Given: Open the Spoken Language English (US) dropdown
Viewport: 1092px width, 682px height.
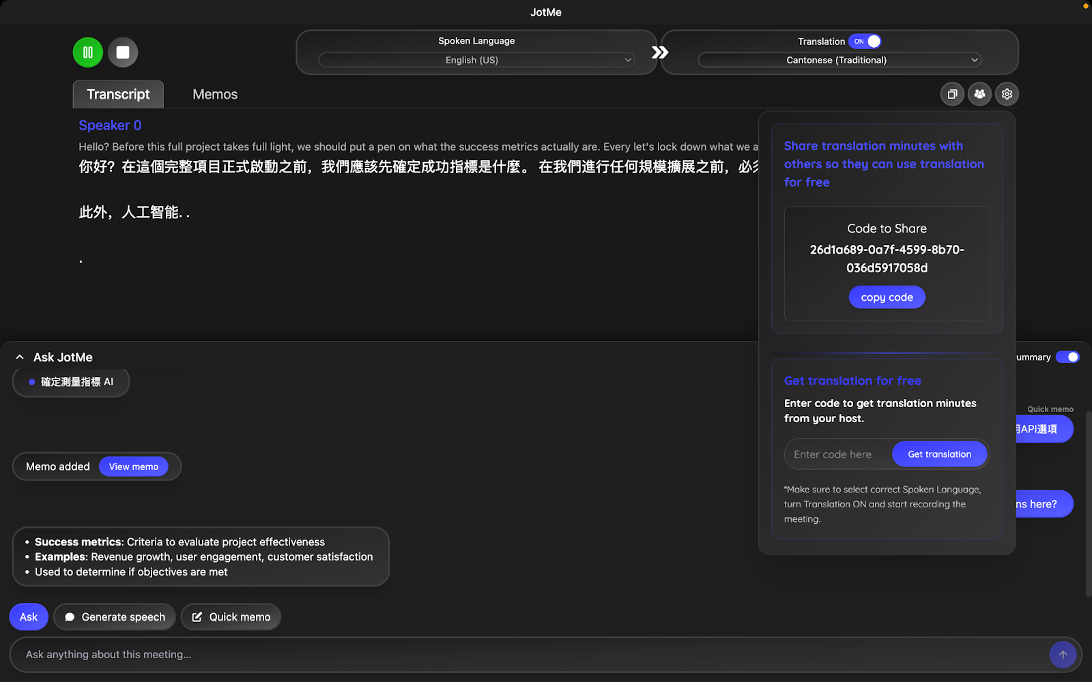Looking at the screenshot, I should click(x=476, y=60).
